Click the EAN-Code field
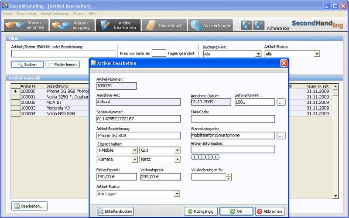This screenshot has width=349, height=218. (233, 119)
